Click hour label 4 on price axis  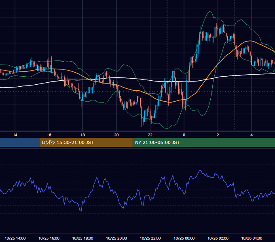[252, 135]
